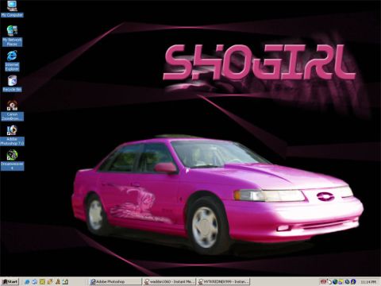Open the wadder1060 Instant Message taskbar window
The width and height of the screenshot is (381, 286).
click(169, 282)
